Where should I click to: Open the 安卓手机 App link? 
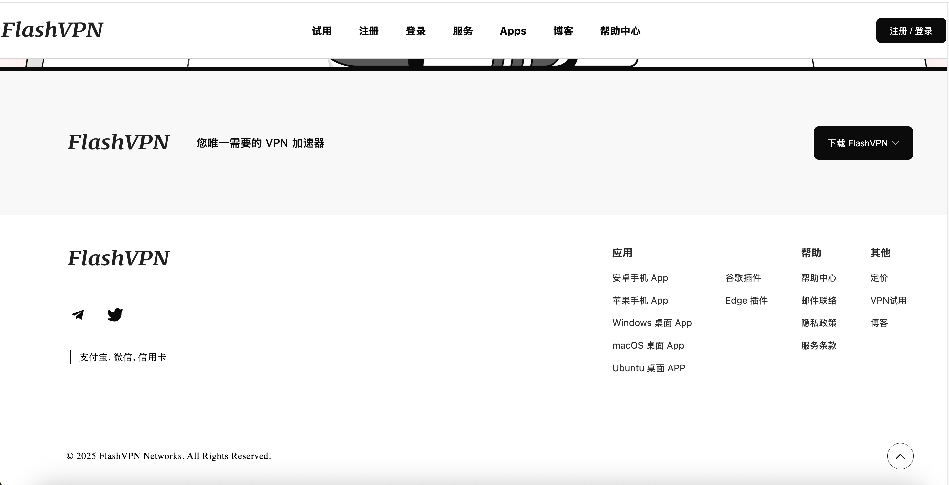tap(640, 278)
